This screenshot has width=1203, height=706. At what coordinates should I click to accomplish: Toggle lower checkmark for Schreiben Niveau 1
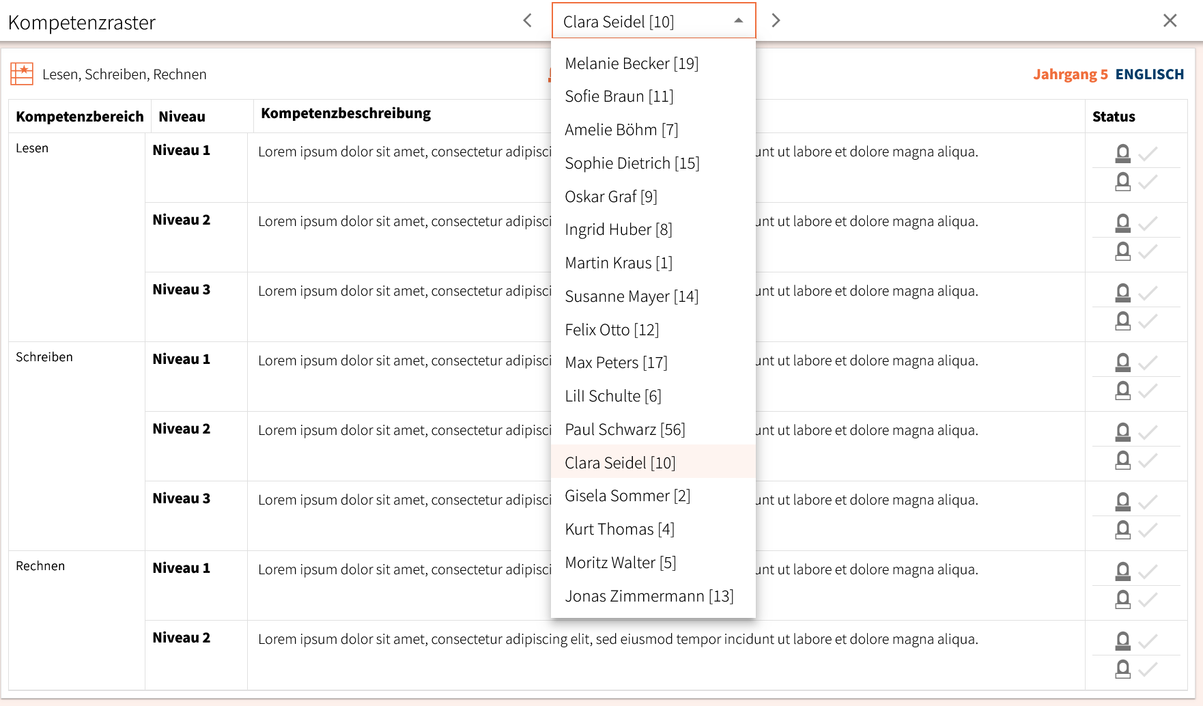[x=1148, y=391]
